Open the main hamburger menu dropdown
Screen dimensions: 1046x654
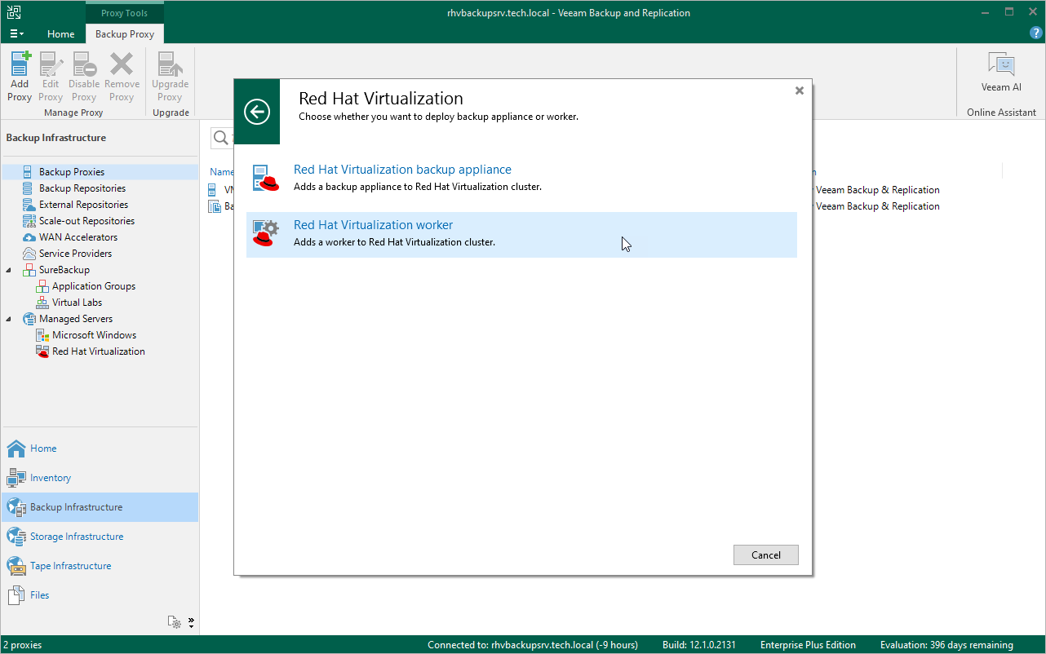pos(16,33)
